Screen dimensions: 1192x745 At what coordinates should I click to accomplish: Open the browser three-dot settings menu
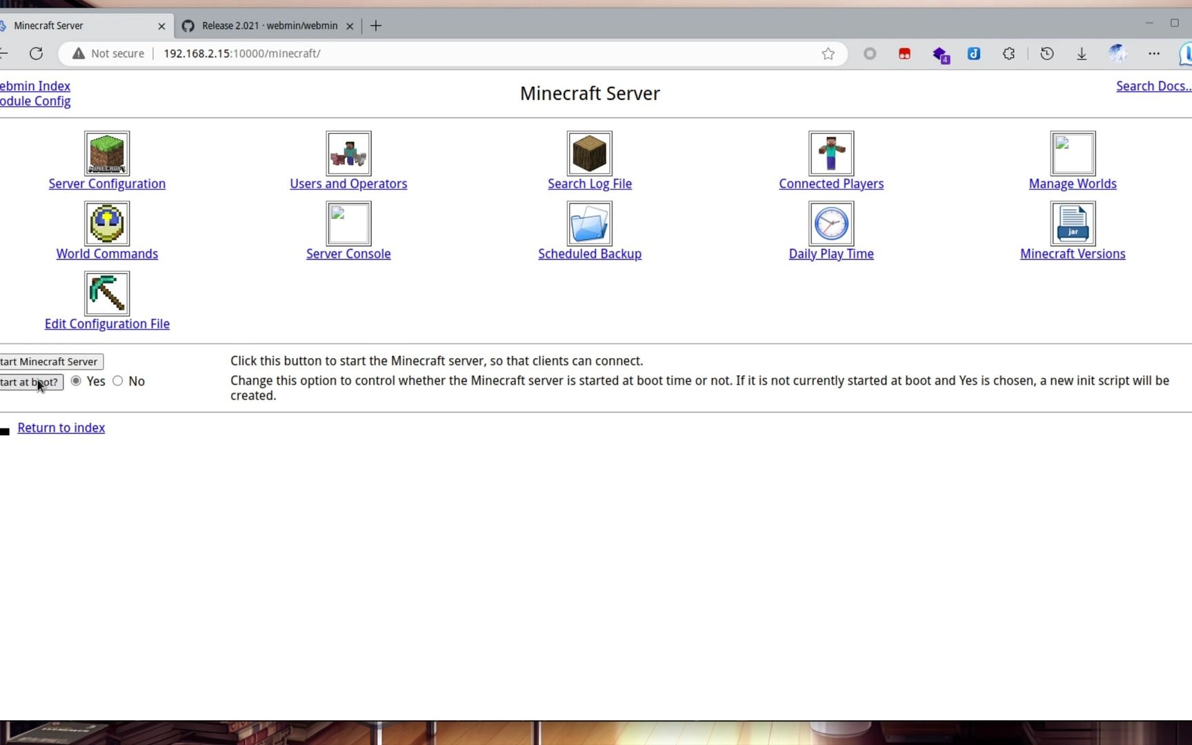coord(1154,53)
